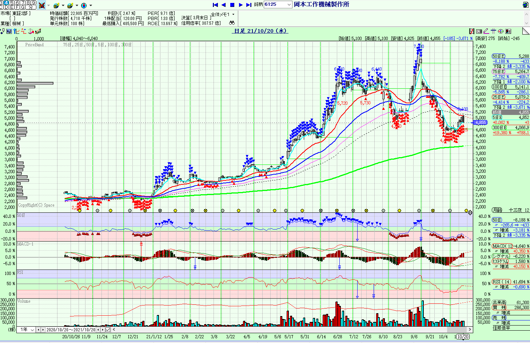Click the pink pencil drawing tool
The image size is (530, 343).
(486, 31)
